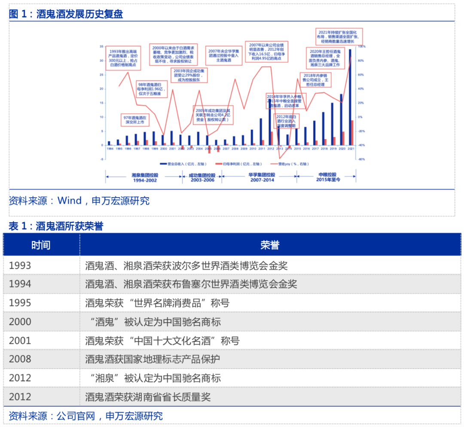Click the 中粮控股 2015年至今 period label

pos(328,177)
